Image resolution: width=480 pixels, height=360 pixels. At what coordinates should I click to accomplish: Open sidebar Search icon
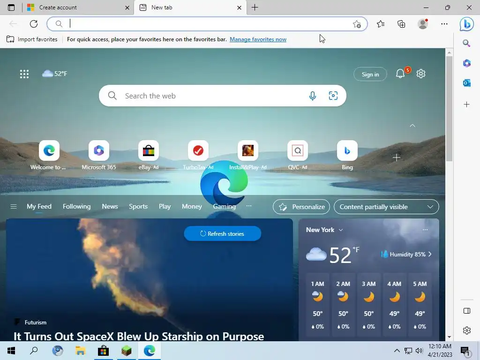(466, 43)
